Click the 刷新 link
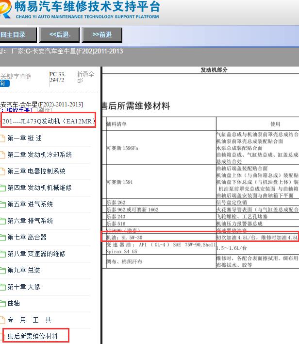This screenshot has width=299, height=344. tap(44, 110)
